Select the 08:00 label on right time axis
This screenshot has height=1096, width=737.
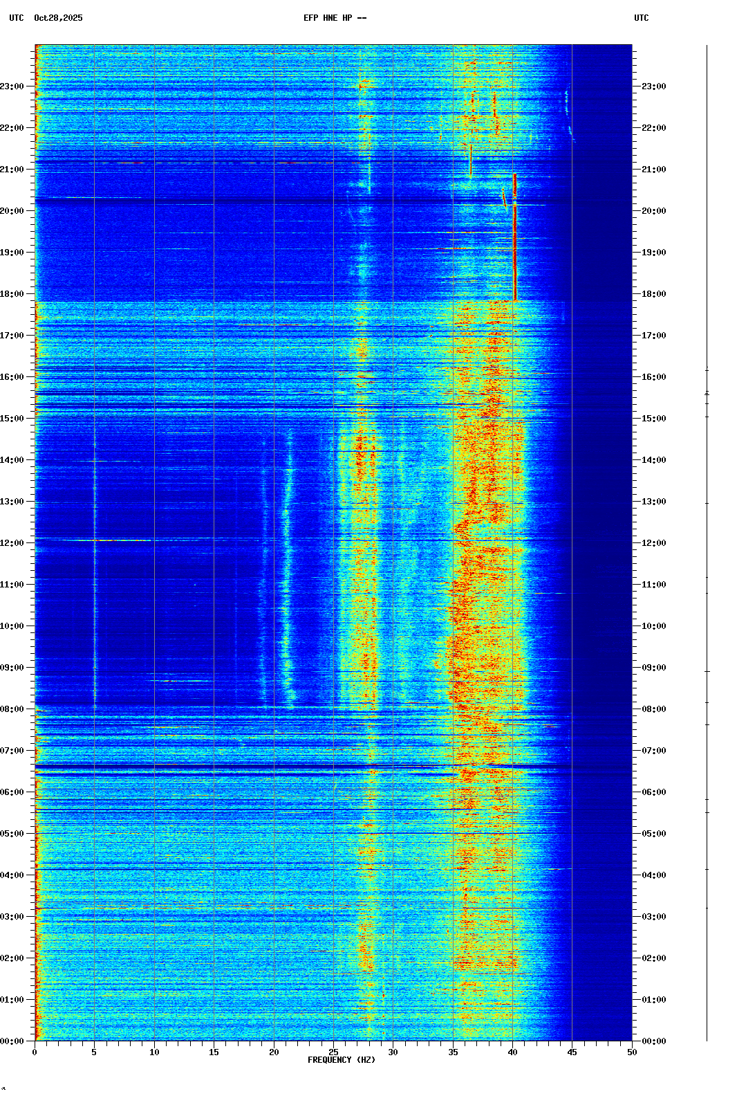tap(653, 709)
